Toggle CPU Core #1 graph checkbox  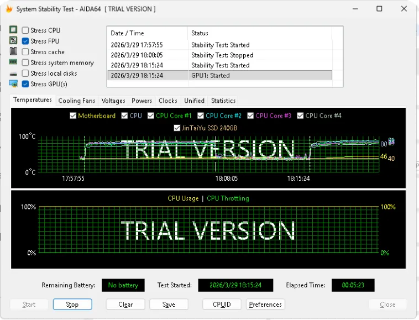click(151, 116)
